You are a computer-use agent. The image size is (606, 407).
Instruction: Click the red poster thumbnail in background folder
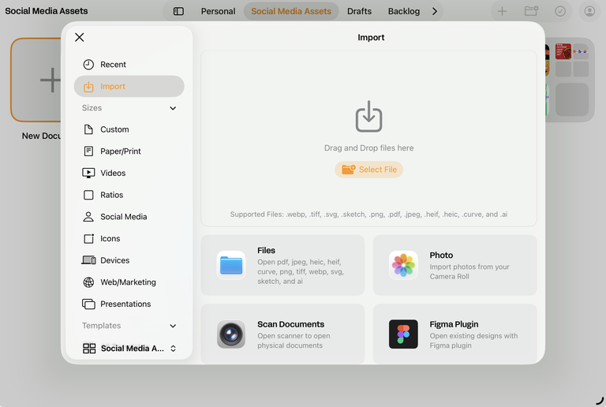click(563, 51)
